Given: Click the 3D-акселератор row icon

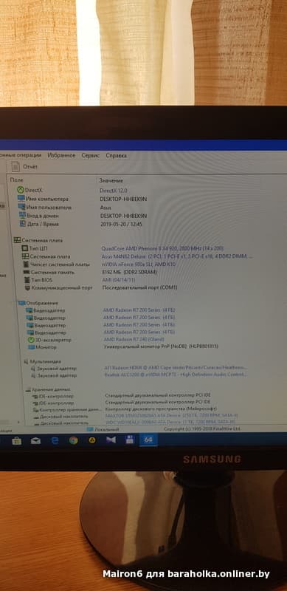Looking at the screenshot, I should click(x=31, y=340).
